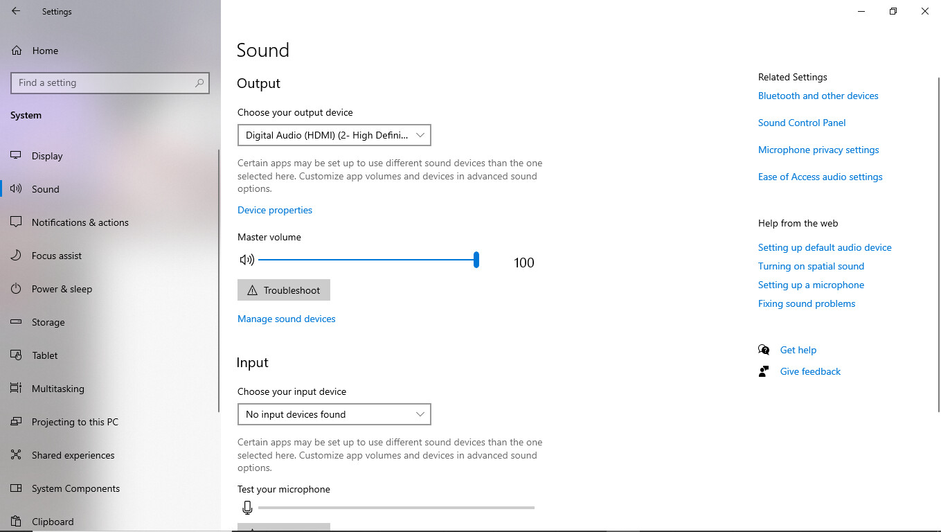Click the Get help chat icon

(x=764, y=350)
